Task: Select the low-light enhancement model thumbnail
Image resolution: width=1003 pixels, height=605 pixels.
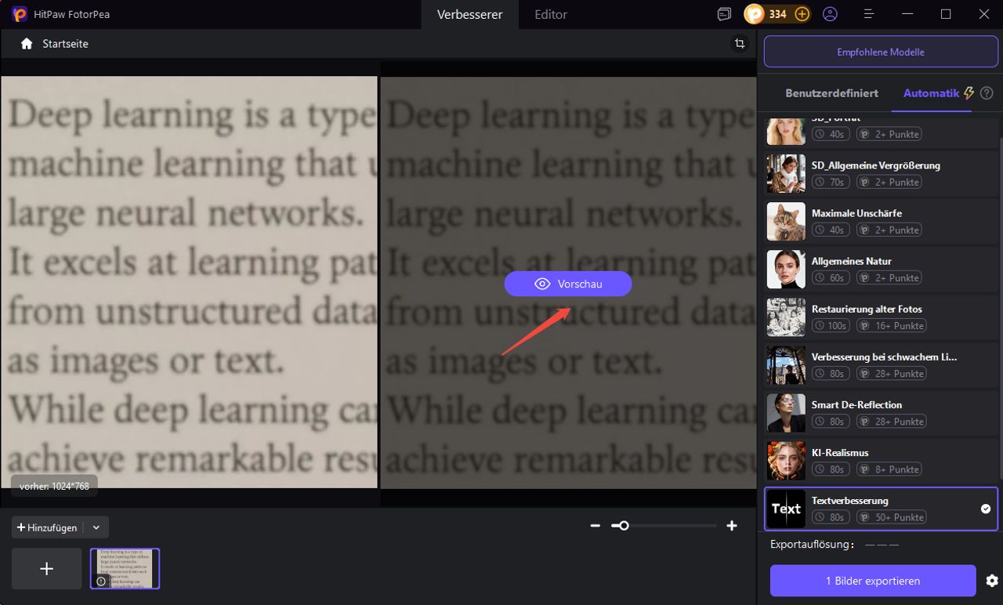Action: [x=786, y=364]
